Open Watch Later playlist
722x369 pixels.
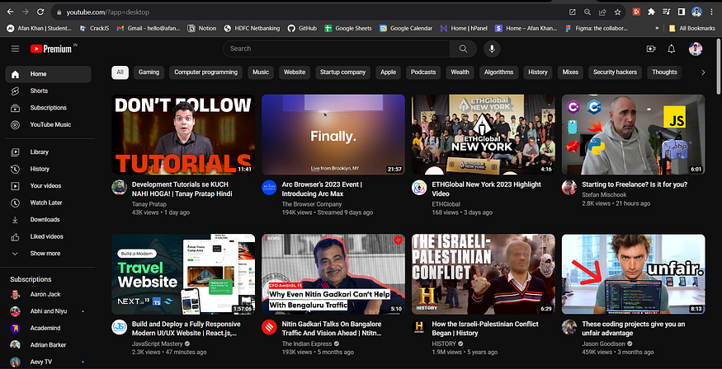[49, 203]
